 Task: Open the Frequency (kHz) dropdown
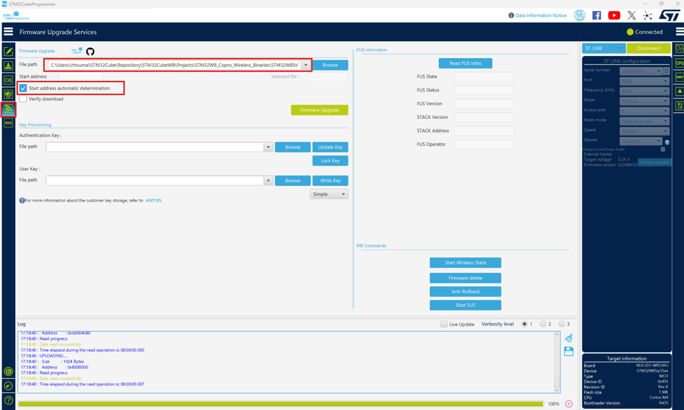click(644, 91)
